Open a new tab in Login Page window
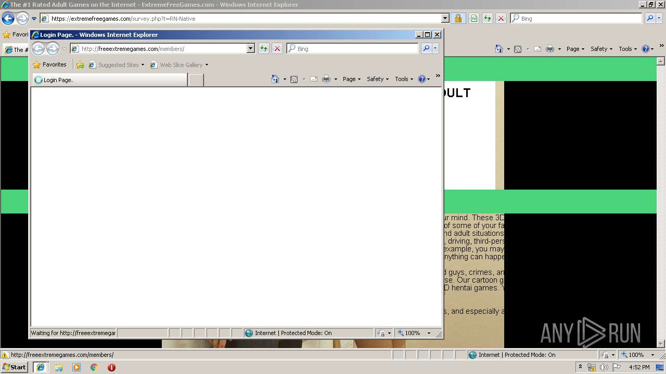The image size is (666, 374). [x=196, y=80]
